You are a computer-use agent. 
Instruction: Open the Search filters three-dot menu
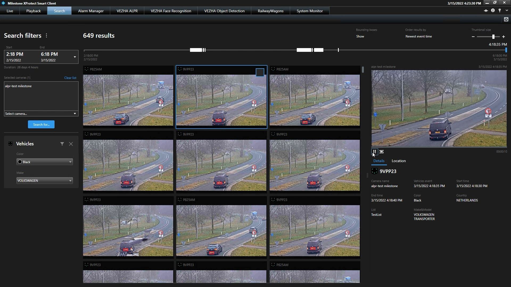click(46, 35)
